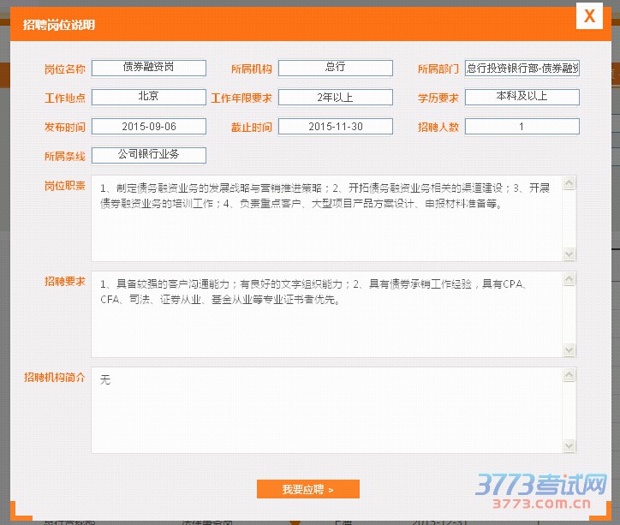
Task: Select the 招聘人数 field showing 1
Action: tap(522, 126)
